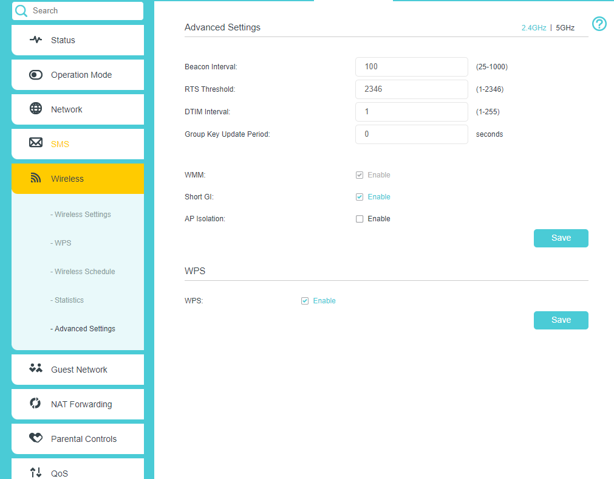Viewport: 614px width, 479px height.
Task: Click the (1-255) range hint
Action: tap(488, 112)
